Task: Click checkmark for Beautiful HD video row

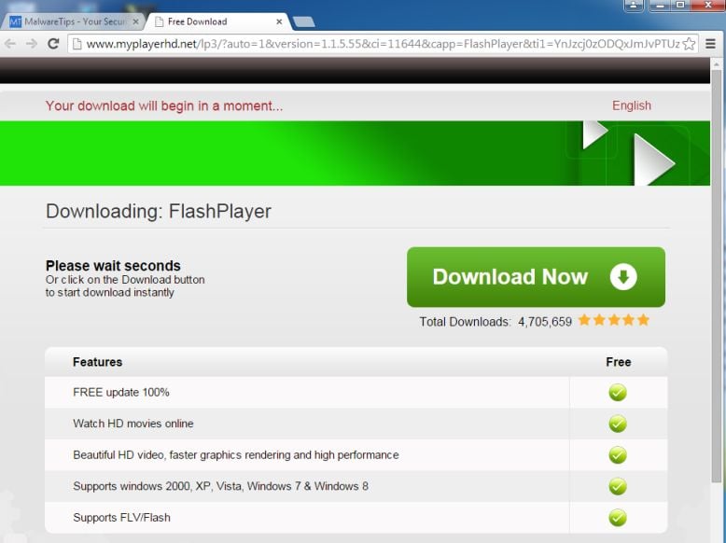Action: 618,455
